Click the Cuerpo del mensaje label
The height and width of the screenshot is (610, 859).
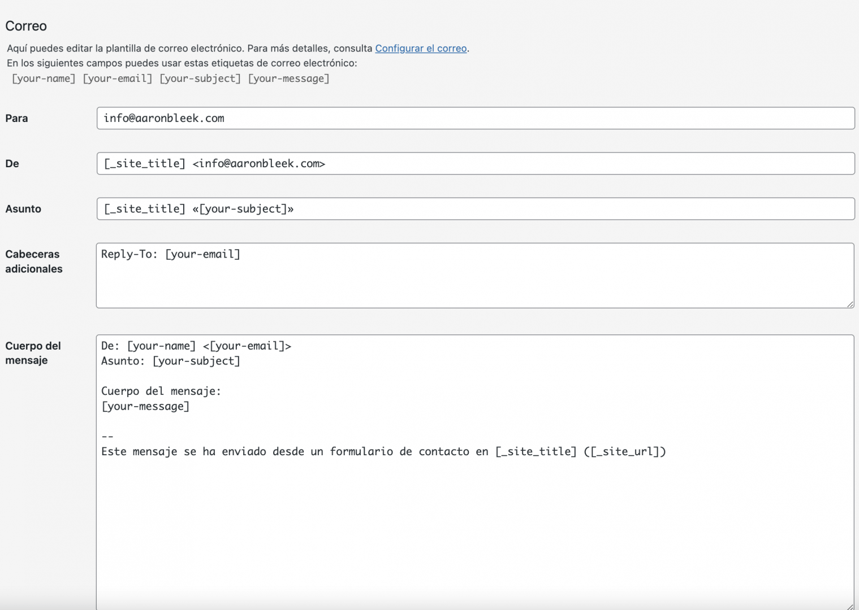click(33, 353)
